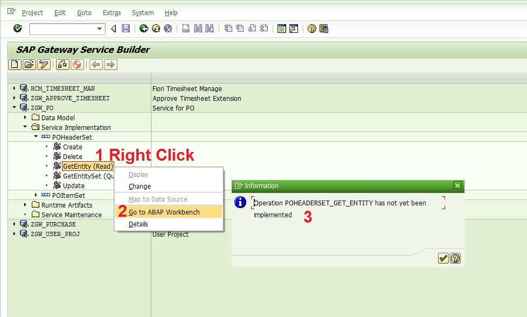This screenshot has width=527, height=317.
Task: Click the Cancel icon in the toolbar
Action: [x=168, y=29]
